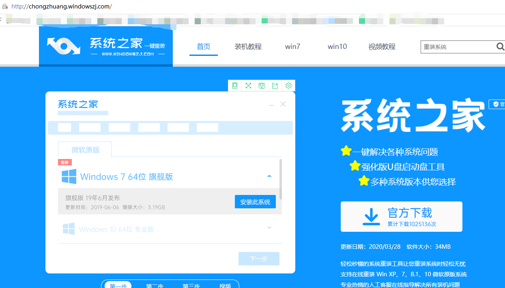Select the mobile device view icon

point(235,85)
